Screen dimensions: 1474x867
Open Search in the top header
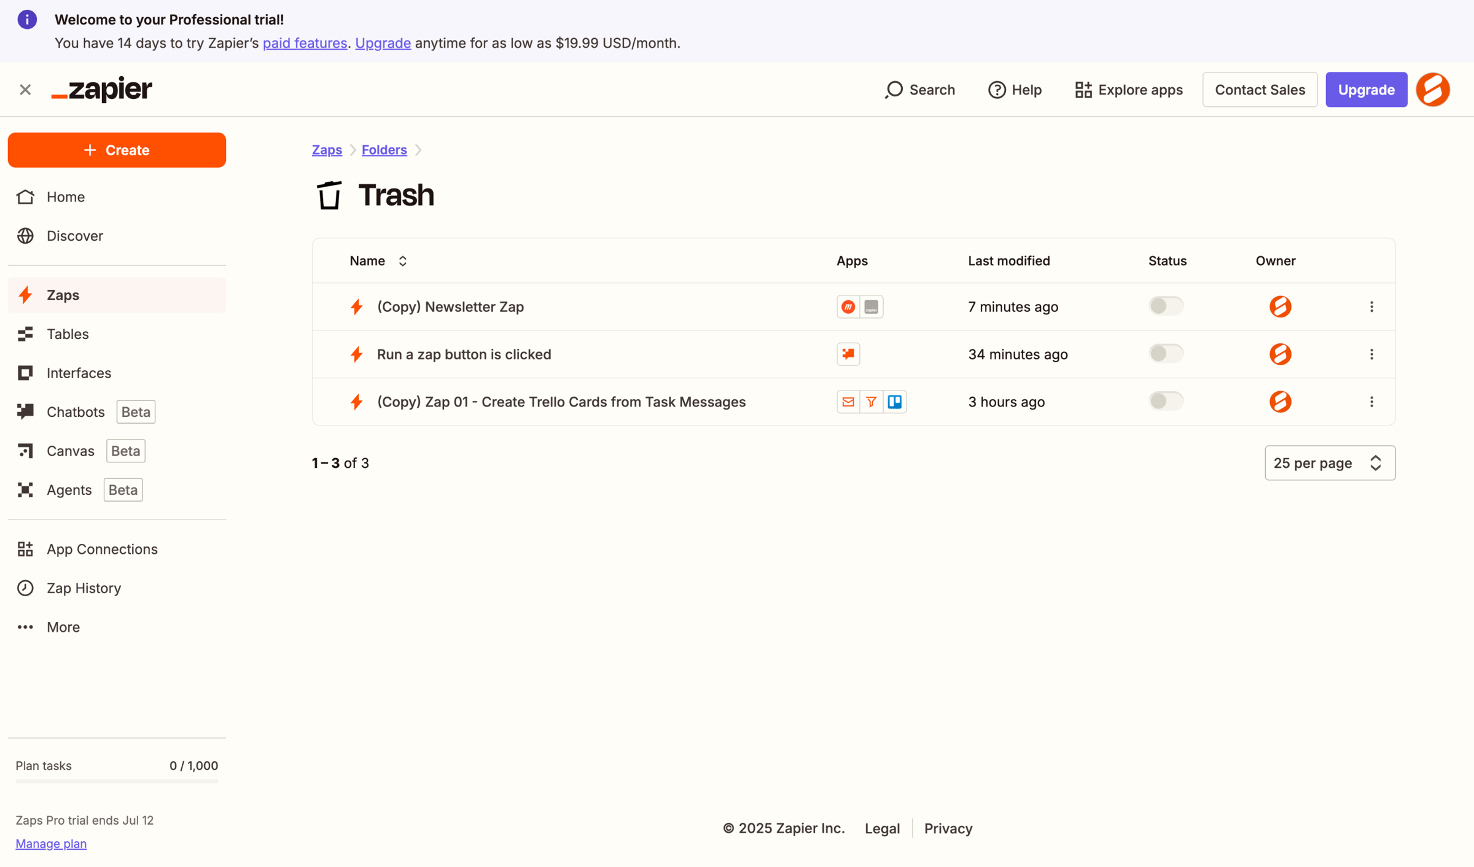coord(920,90)
